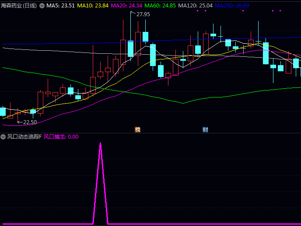The height and width of the screenshot is (226, 301).
Task: Click the orange 榜 ranking marker icon
Action: 138,129
